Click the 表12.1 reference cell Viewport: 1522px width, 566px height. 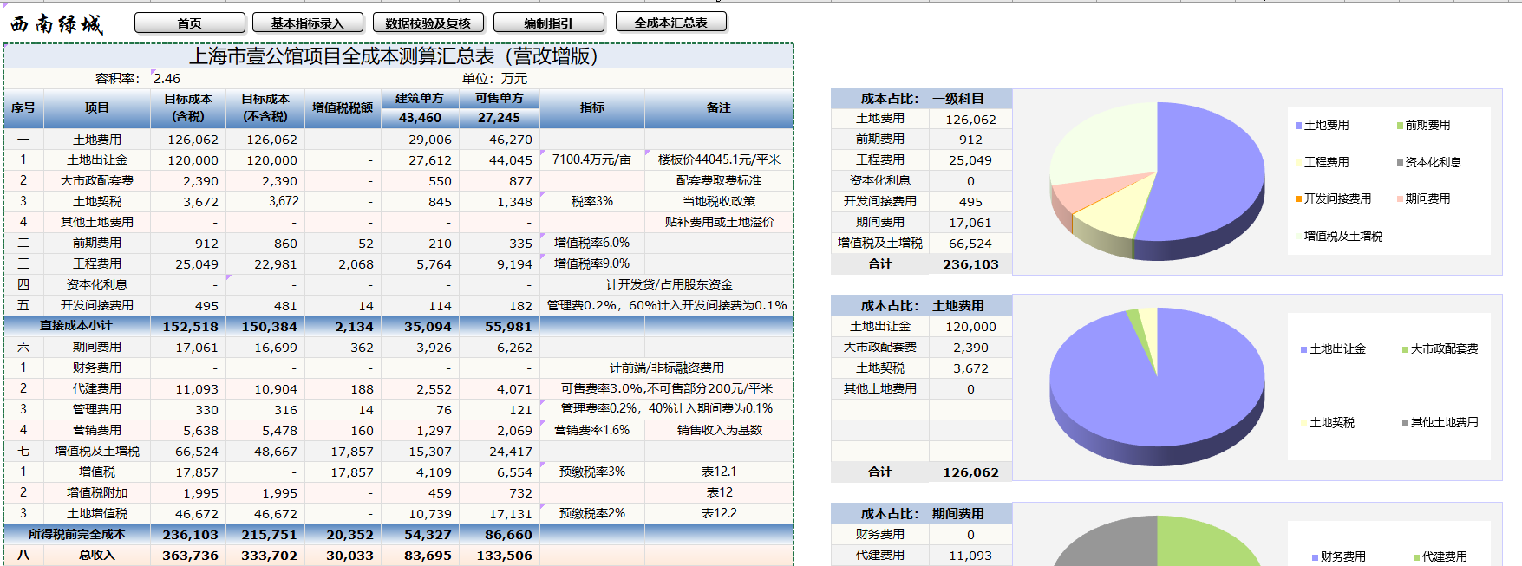[719, 472]
